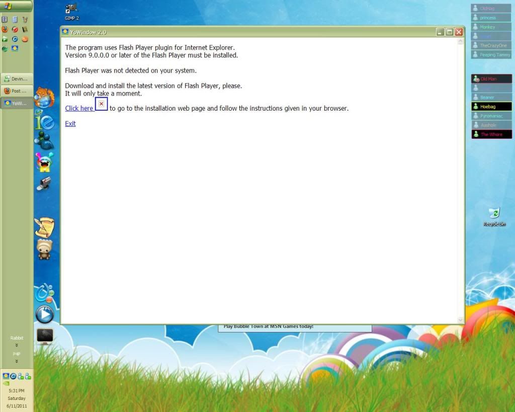Switch to the Post Firefox taskbar window
Image resolution: width=515 pixels, height=412 pixels.
pyautogui.click(x=17, y=91)
